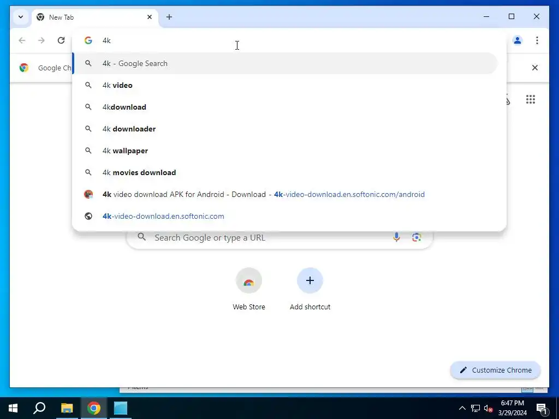
Task: Click the Add shortcut button
Action: 310,289
